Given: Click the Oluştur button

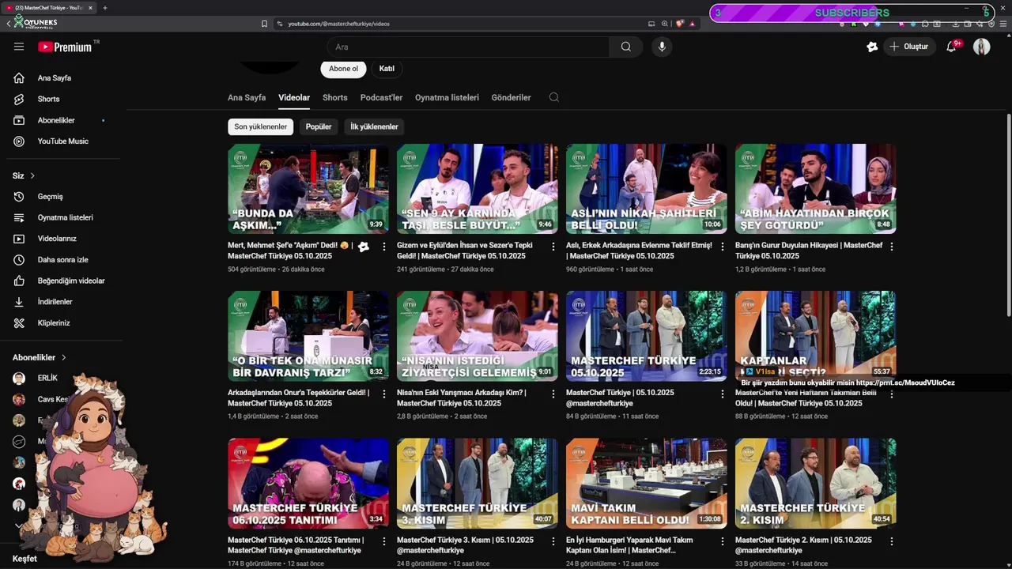Looking at the screenshot, I should click(x=909, y=47).
